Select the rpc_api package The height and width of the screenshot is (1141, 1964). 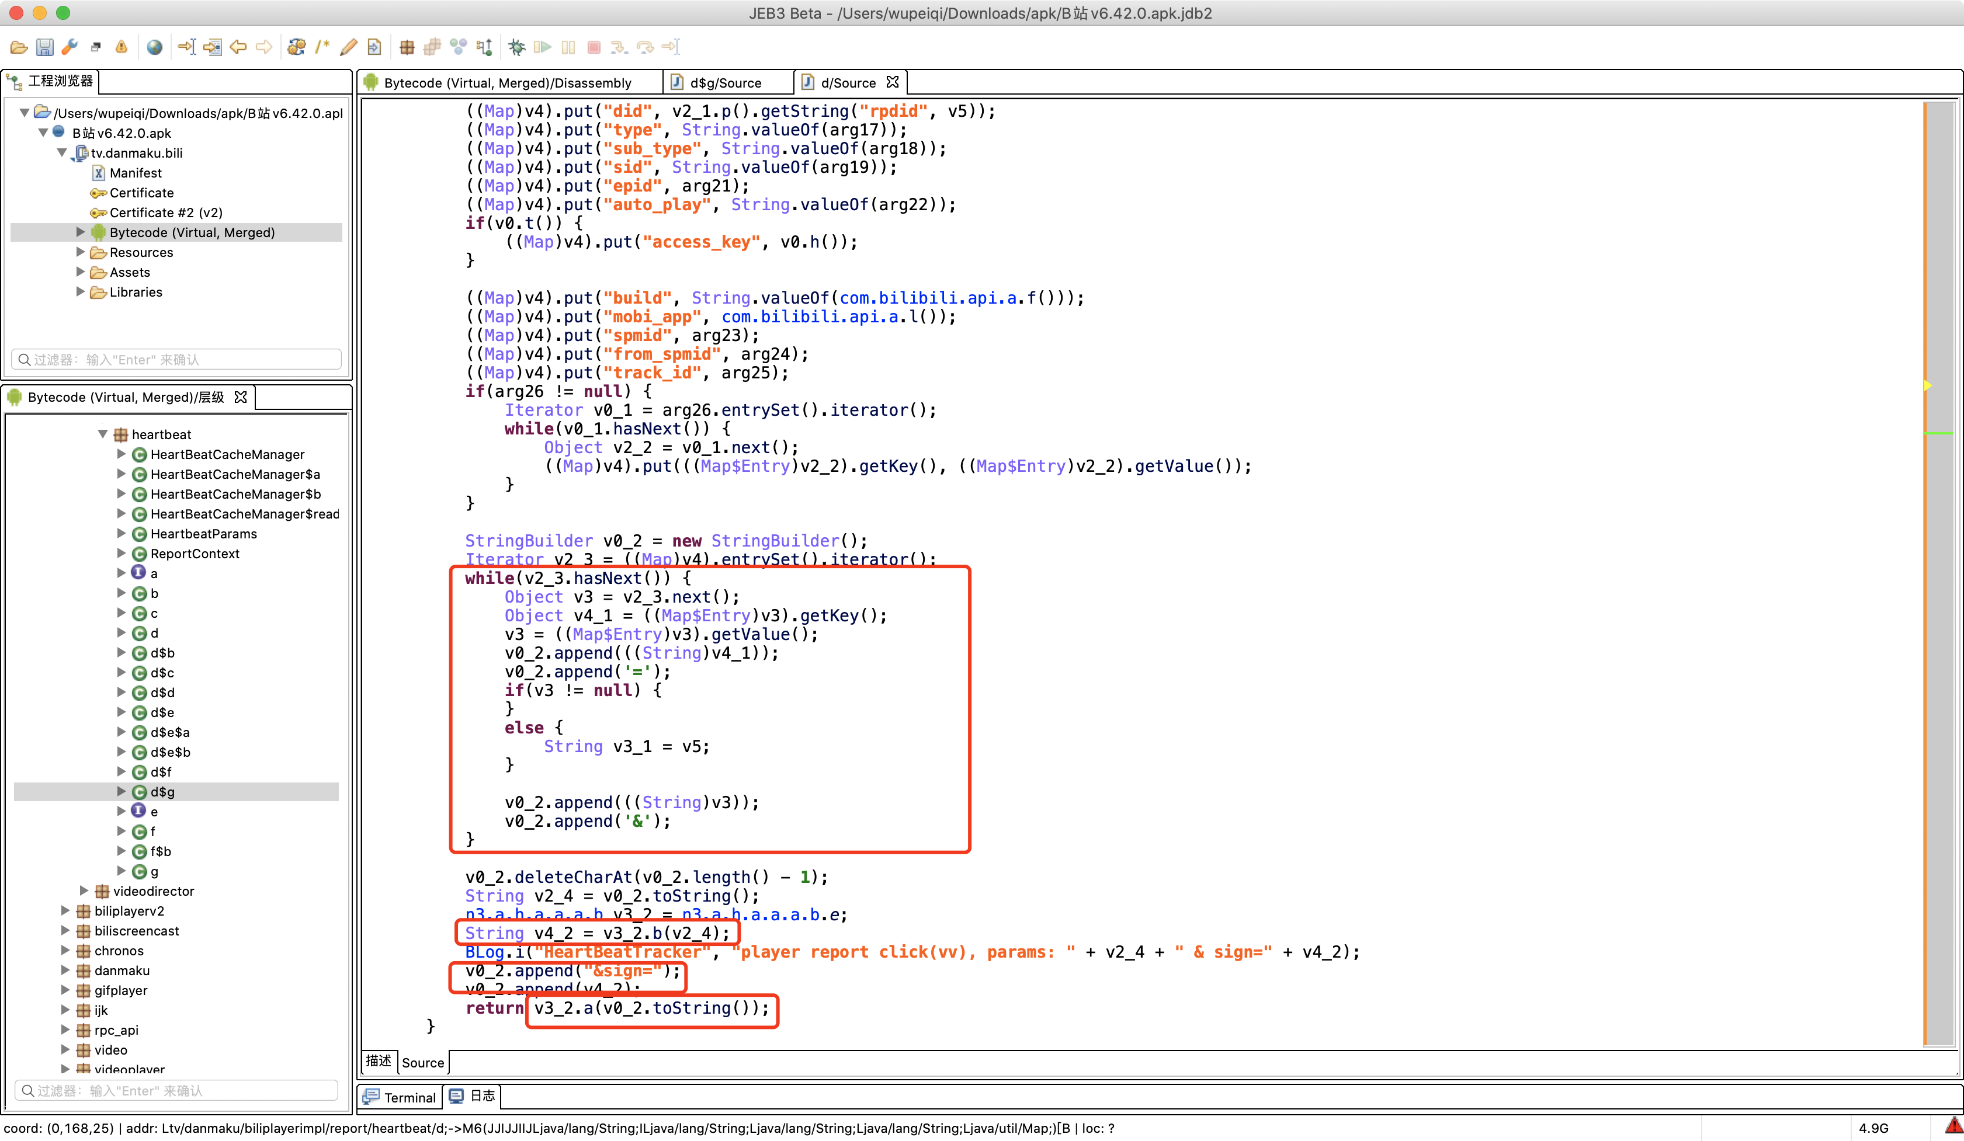pyautogui.click(x=116, y=1029)
